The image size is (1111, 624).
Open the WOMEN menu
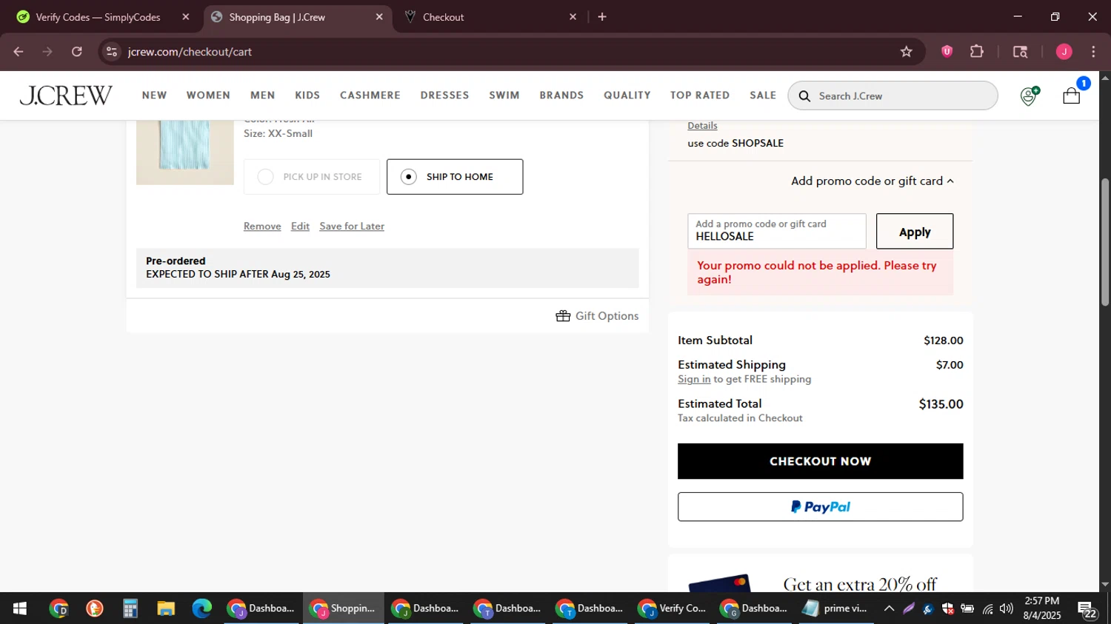click(x=208, y=95)
